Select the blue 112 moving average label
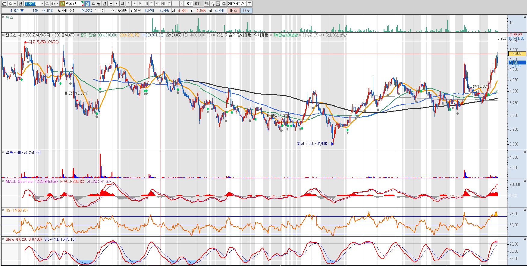 (x=153, y=35)
